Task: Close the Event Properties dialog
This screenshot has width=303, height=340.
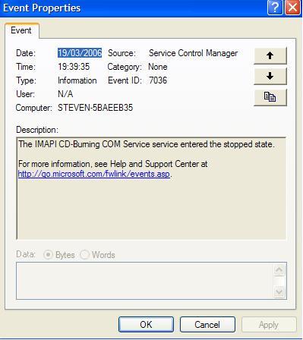Action: (x=292, y=8)
